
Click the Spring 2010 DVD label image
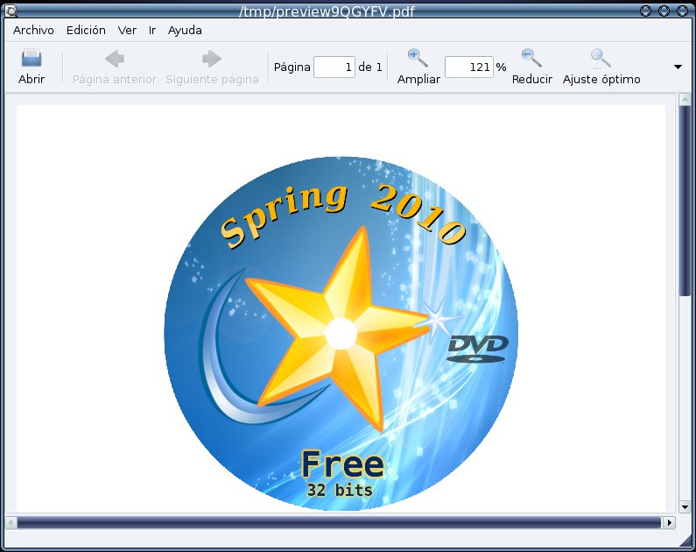click(x=341, y=333)
